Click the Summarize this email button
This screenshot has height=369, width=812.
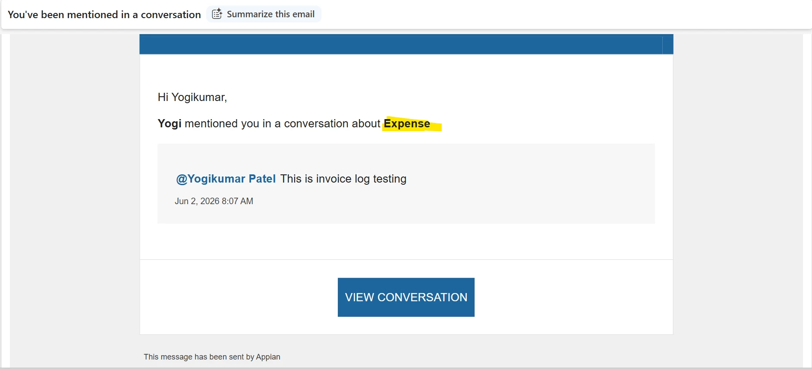pos(264,14)
